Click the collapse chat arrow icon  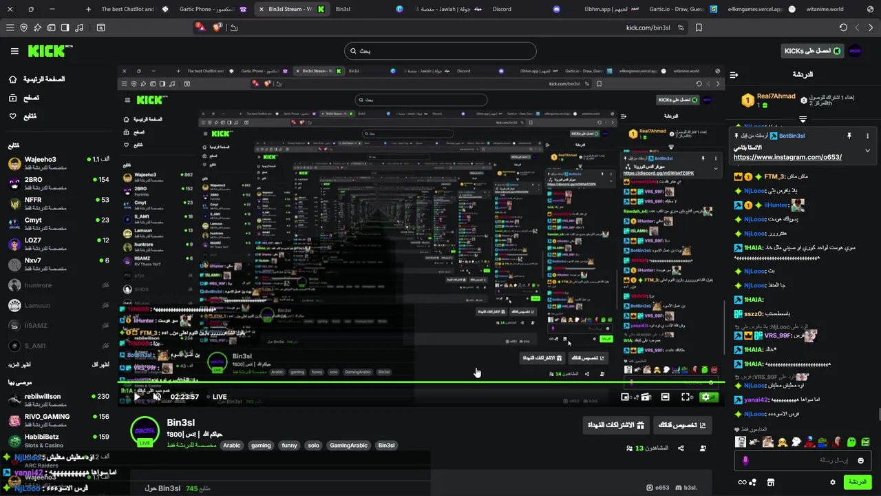click(x=734, y=74)
